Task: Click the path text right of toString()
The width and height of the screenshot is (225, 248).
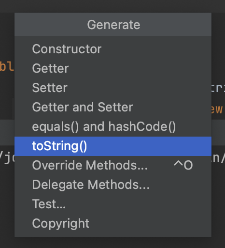Action: (x=218, y=158)
